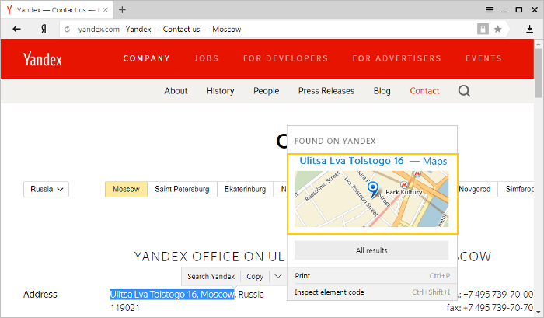Open the People page
This screenshot has height=318, width=544.
[x=266, y=91]
